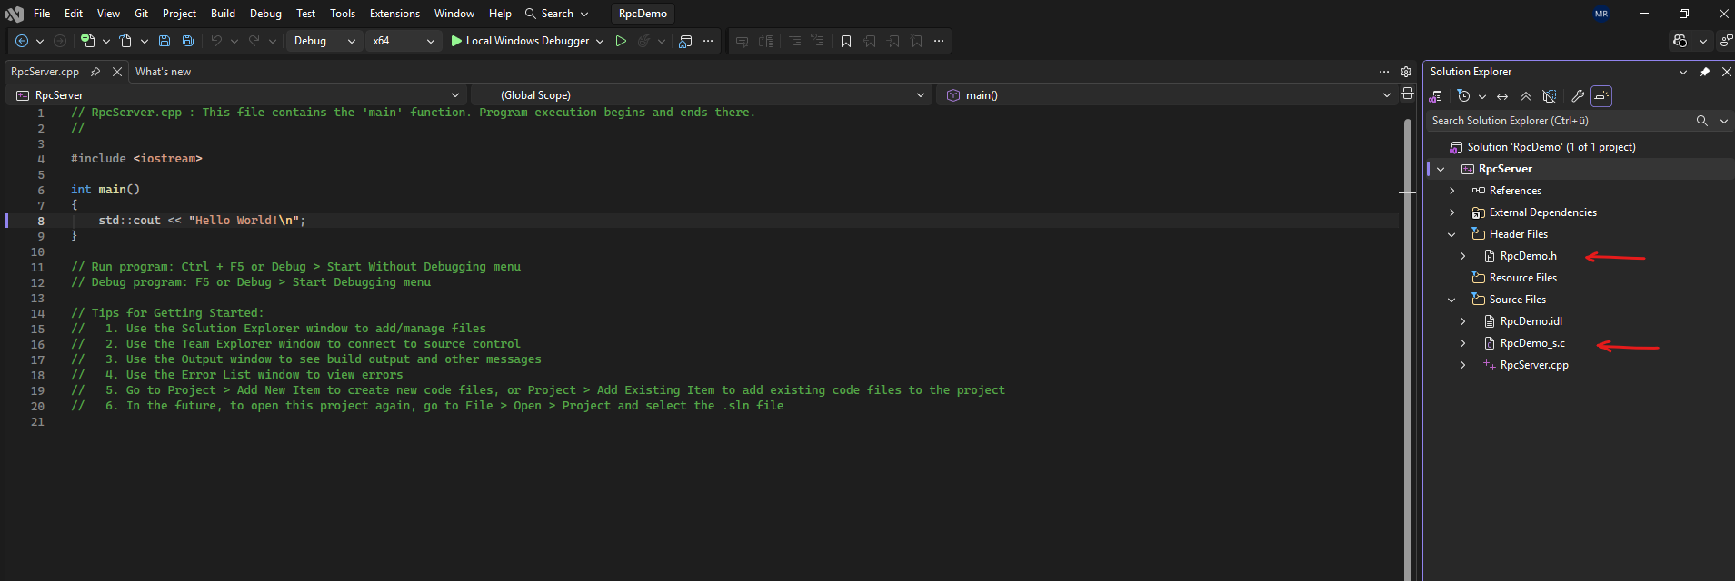1735x581 pixels.
Task: Expand the References node
Action: pyautogui.click(x=1451, y=191)
